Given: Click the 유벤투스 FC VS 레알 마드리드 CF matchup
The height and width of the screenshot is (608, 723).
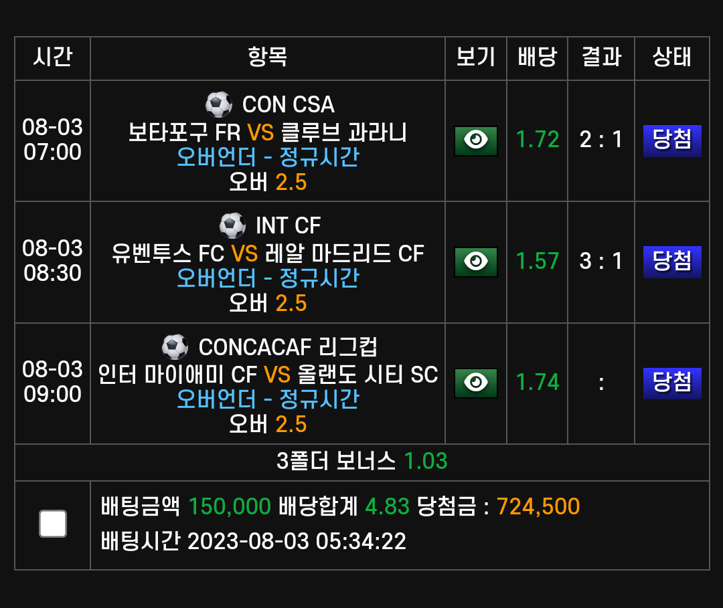Looking at the screenshot, I should 268,254.
